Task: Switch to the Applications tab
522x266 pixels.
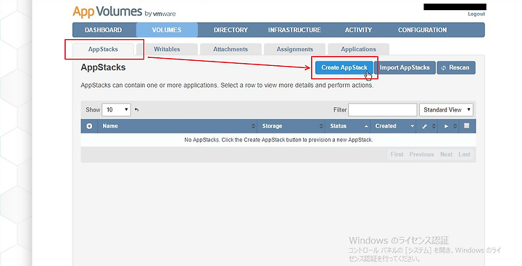Action: click(x=358, y=49)
